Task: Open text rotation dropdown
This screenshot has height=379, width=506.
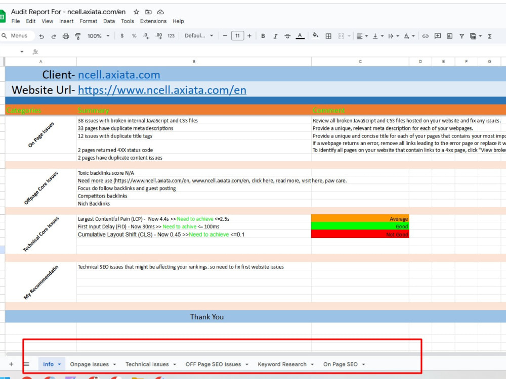Action: point(409,36)
